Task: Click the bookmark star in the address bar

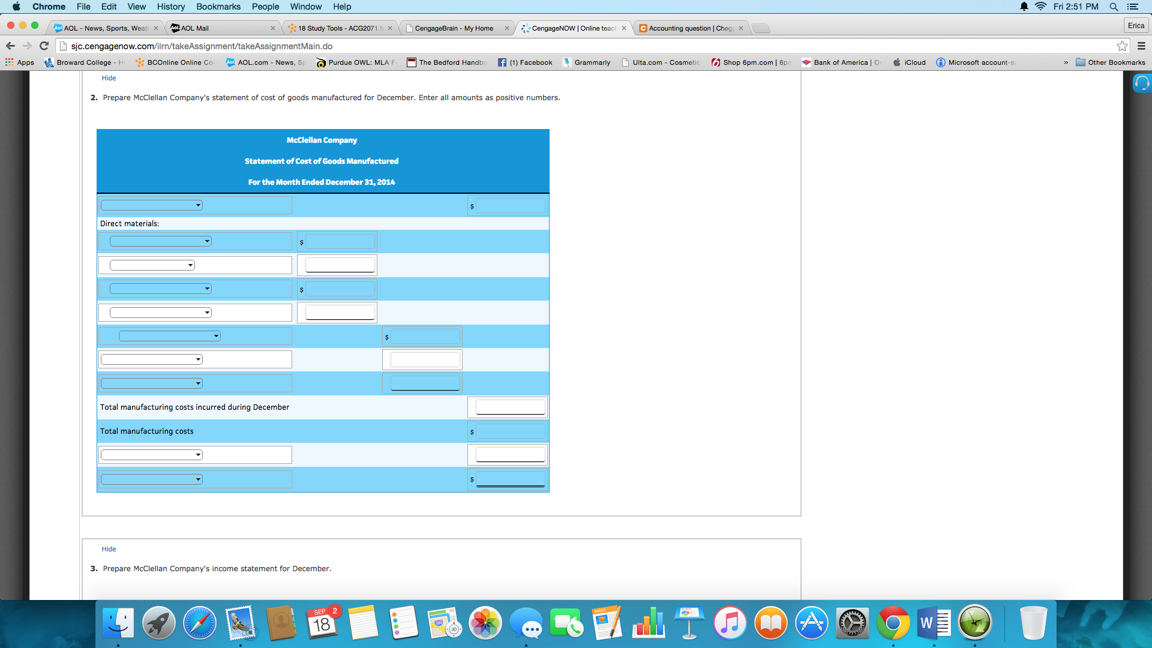Action: (1122, 46)
